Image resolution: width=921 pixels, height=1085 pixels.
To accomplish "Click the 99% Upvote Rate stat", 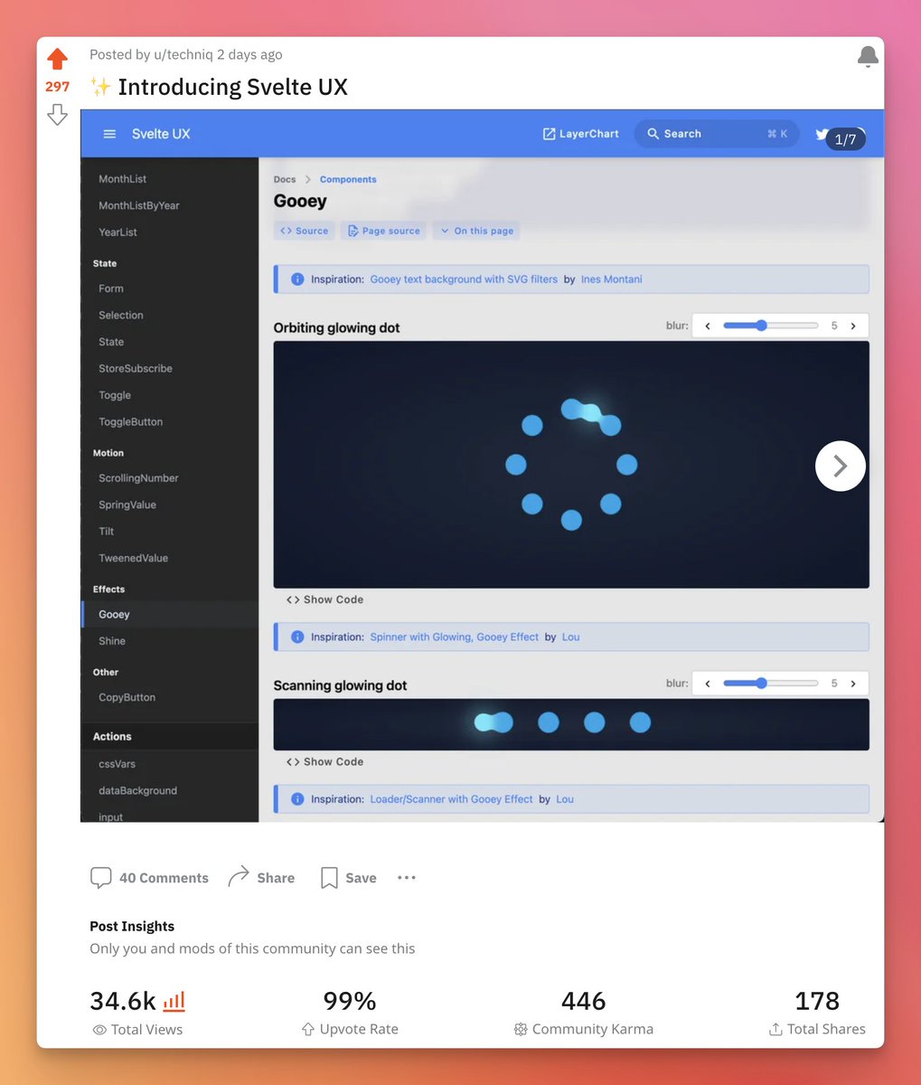I will (x=350, y=1013).
